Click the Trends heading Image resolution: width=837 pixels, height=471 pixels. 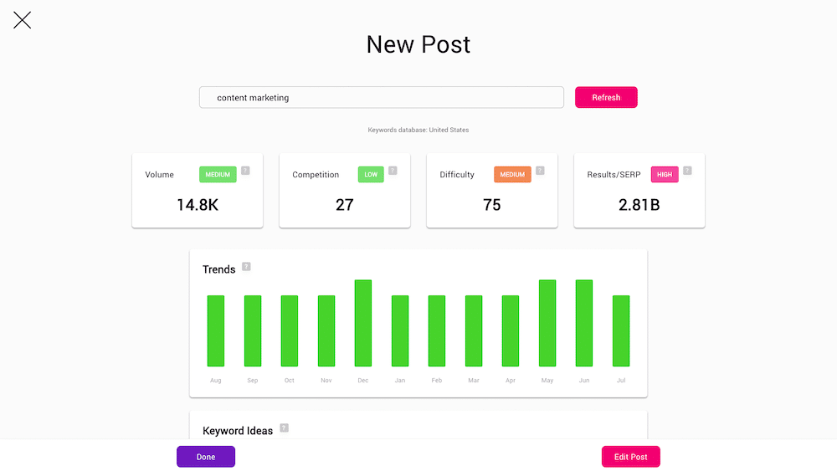tap(218, 269)
